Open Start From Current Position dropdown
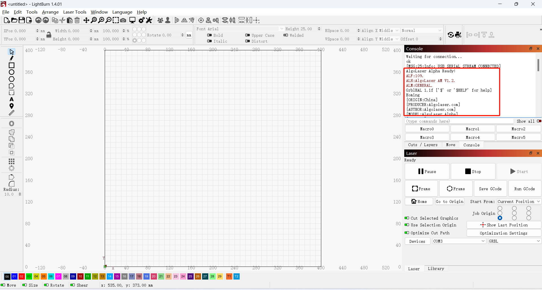Viewport: 542px width, 290px height. 519,202
